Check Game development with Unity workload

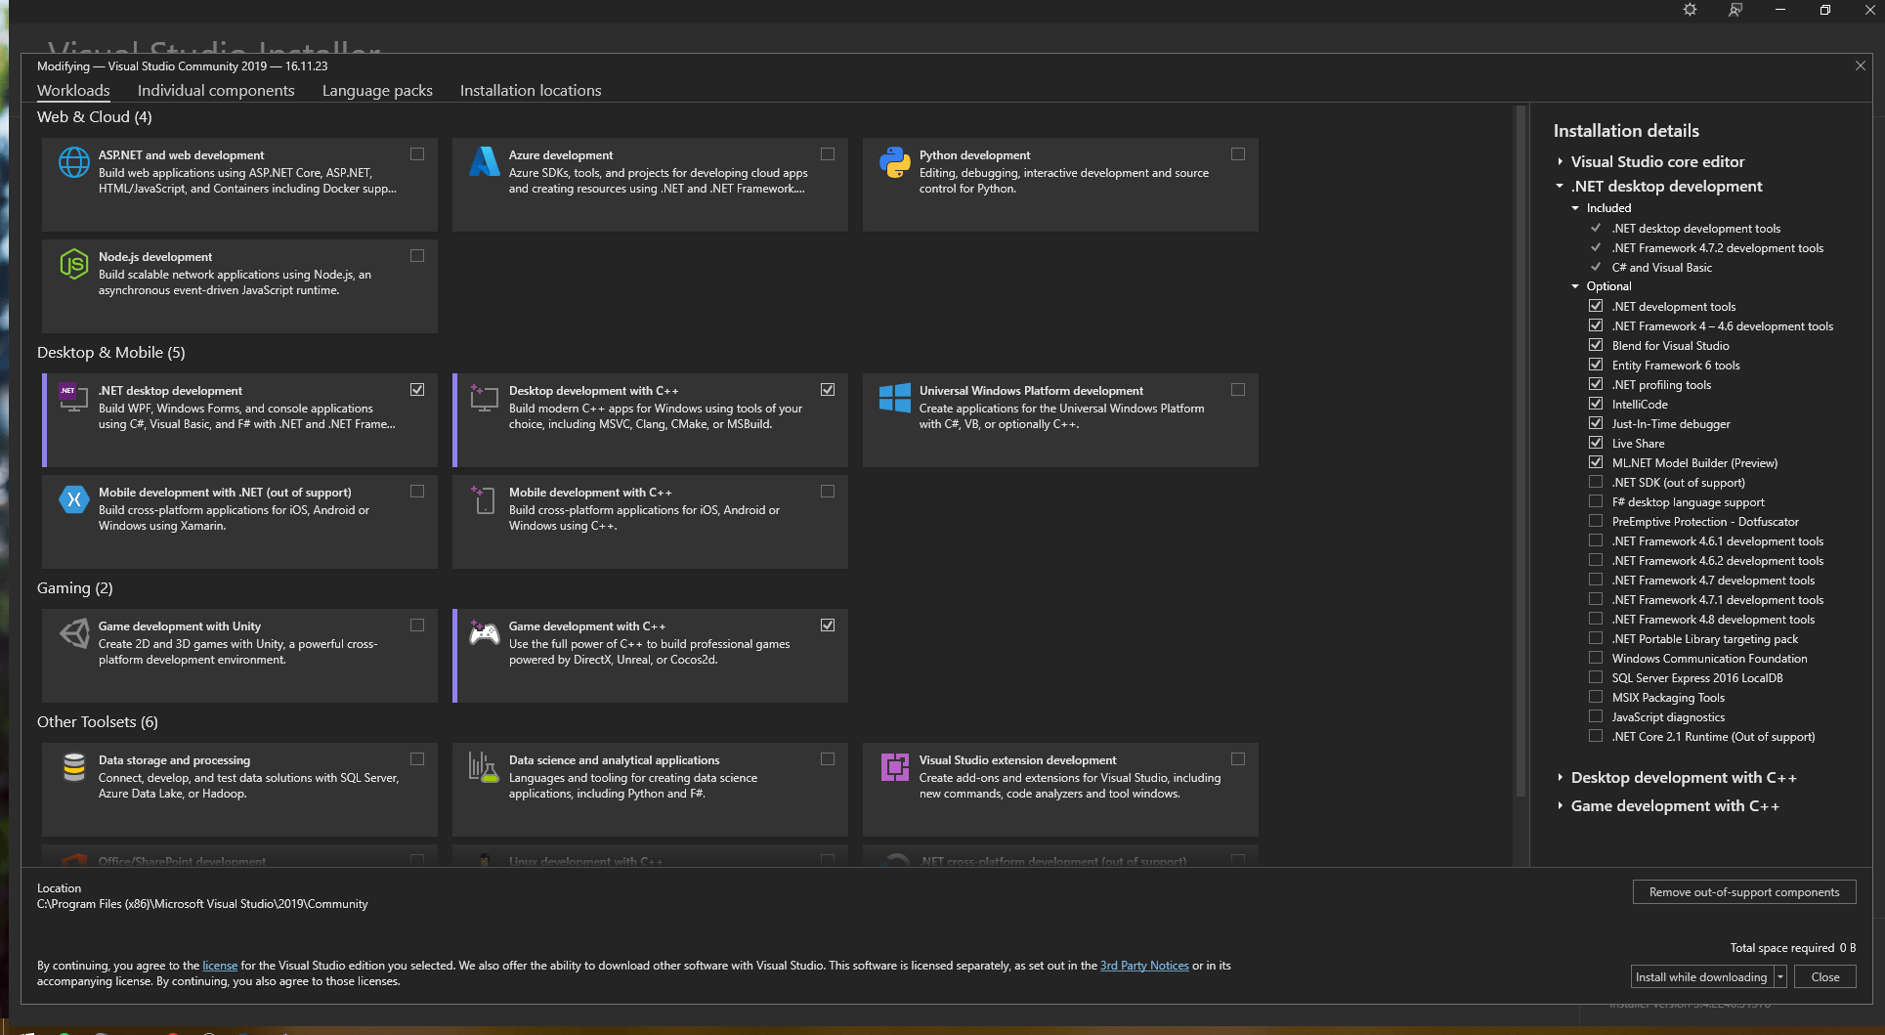click(417, 625)
